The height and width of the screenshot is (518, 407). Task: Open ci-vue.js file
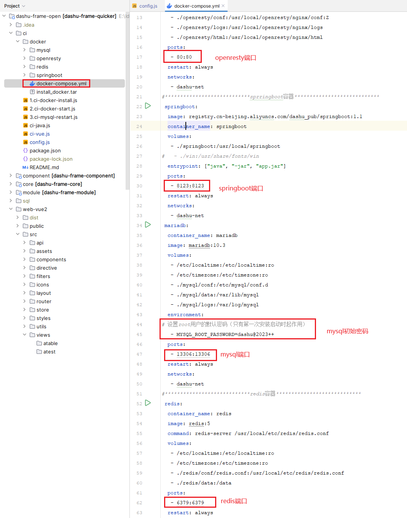40,134
